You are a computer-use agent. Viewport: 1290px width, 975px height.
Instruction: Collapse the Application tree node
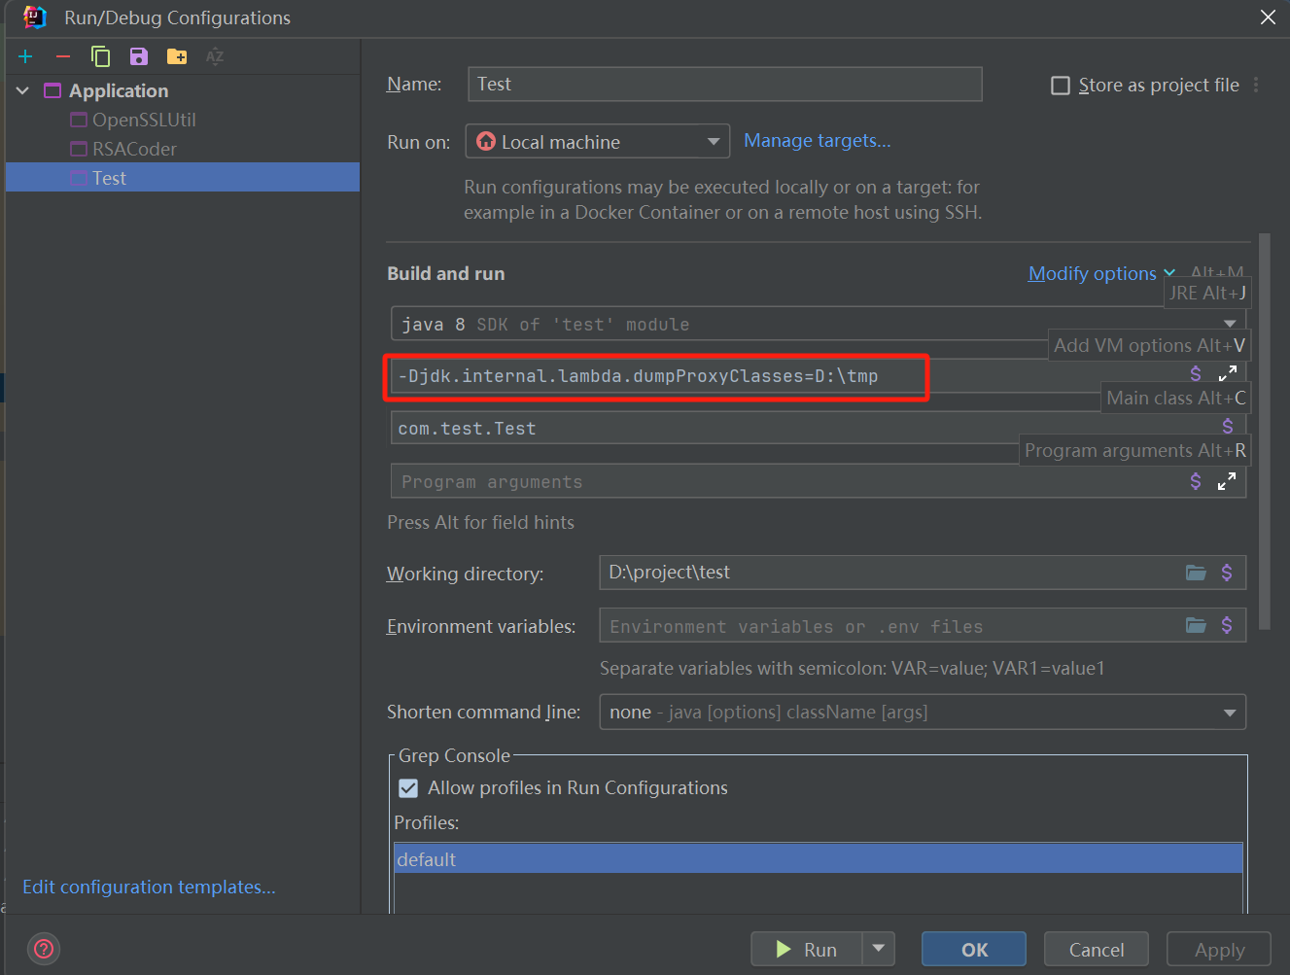[x=23, y=91]
